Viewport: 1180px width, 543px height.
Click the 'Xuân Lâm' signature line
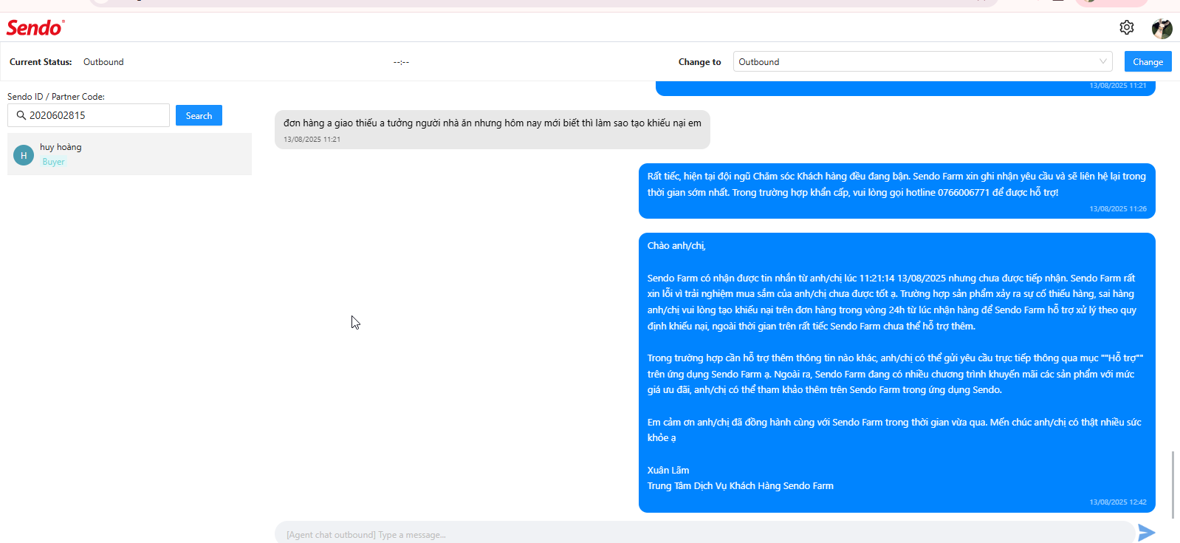668,470
